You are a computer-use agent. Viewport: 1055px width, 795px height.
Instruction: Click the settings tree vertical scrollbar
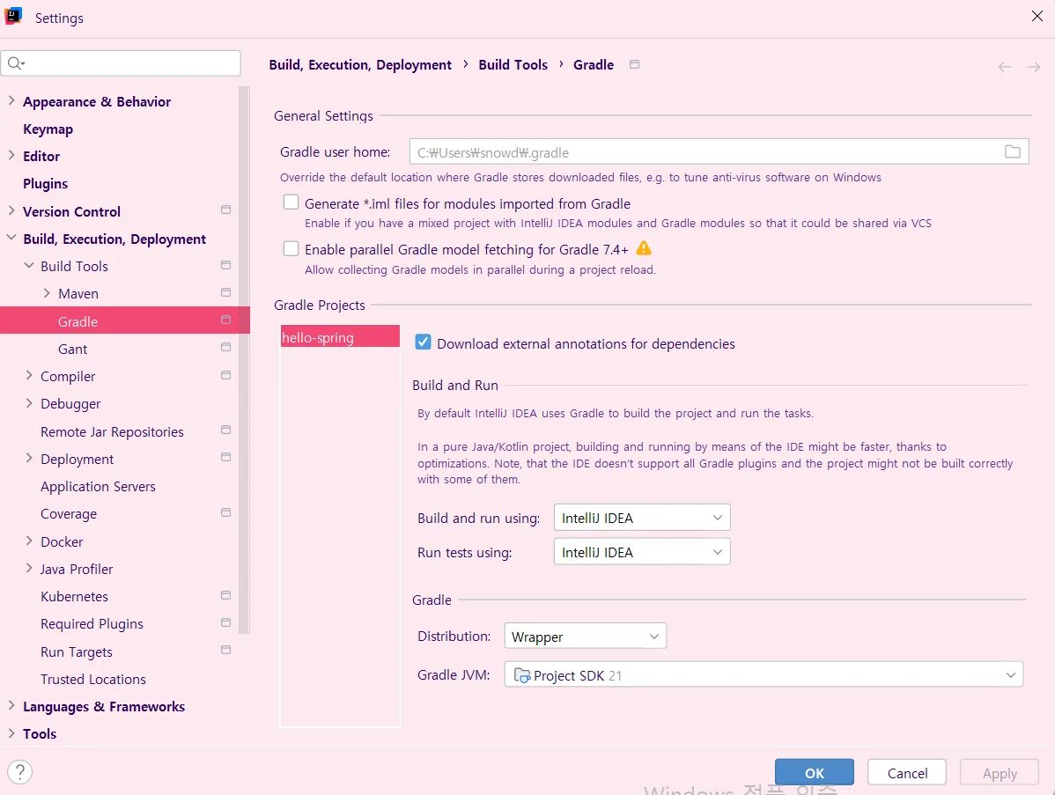[x=244, y=360]
